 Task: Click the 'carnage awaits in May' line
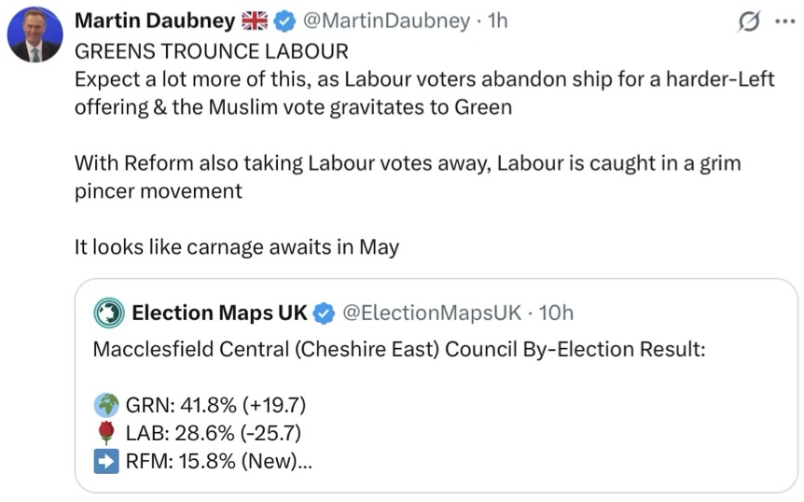tap(237, 247)
